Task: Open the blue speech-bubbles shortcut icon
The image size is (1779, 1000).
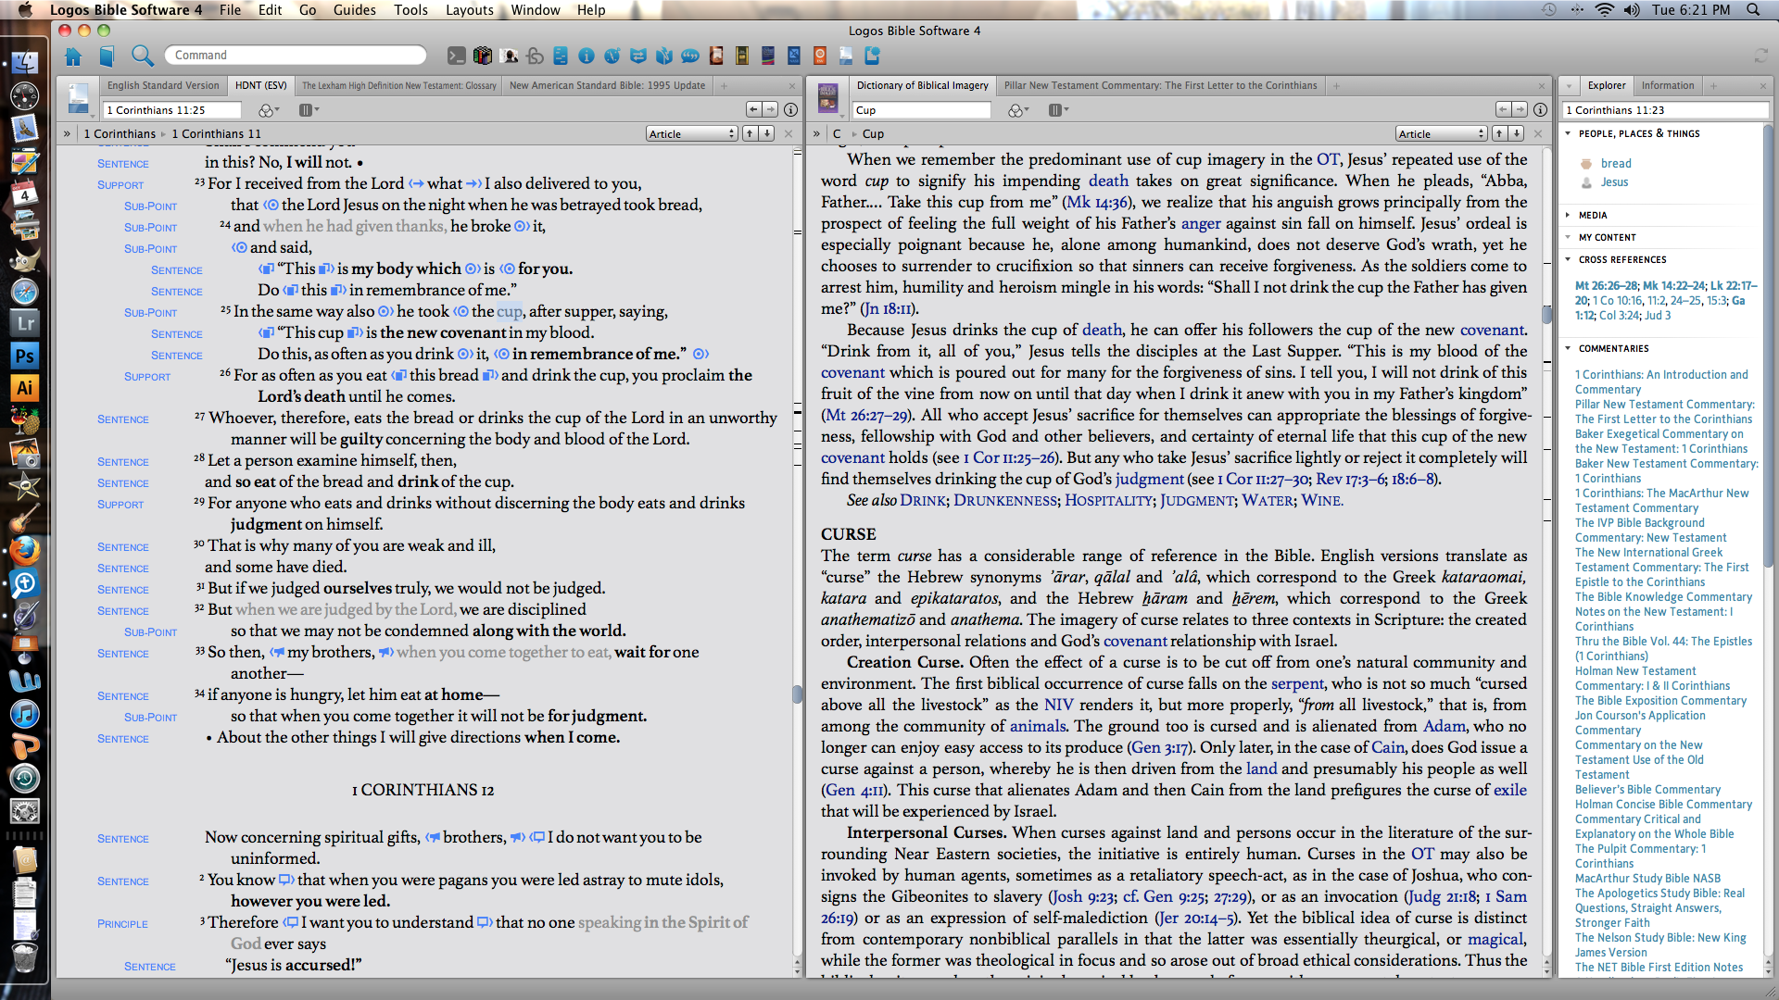Action: (x=690, y=56)
